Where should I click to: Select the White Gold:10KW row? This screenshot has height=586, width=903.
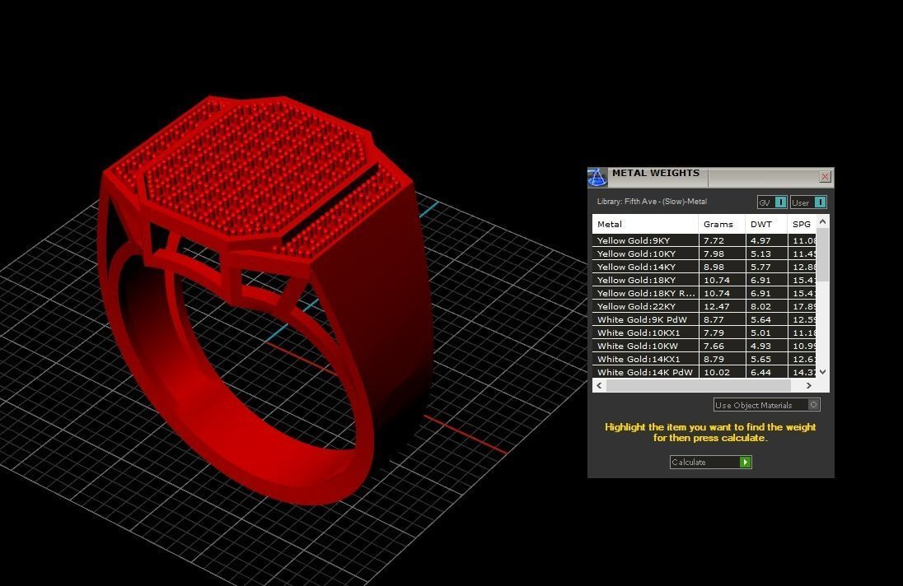(x=704, y=346)
